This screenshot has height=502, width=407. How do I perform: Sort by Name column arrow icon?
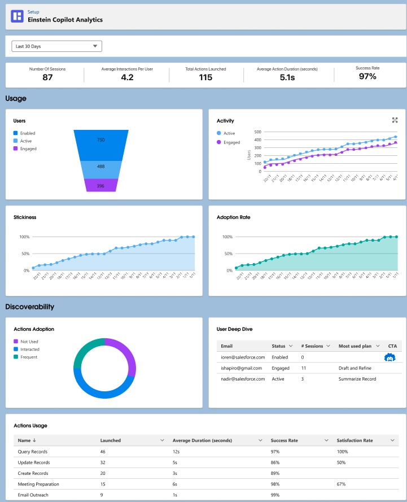point(34,440)
